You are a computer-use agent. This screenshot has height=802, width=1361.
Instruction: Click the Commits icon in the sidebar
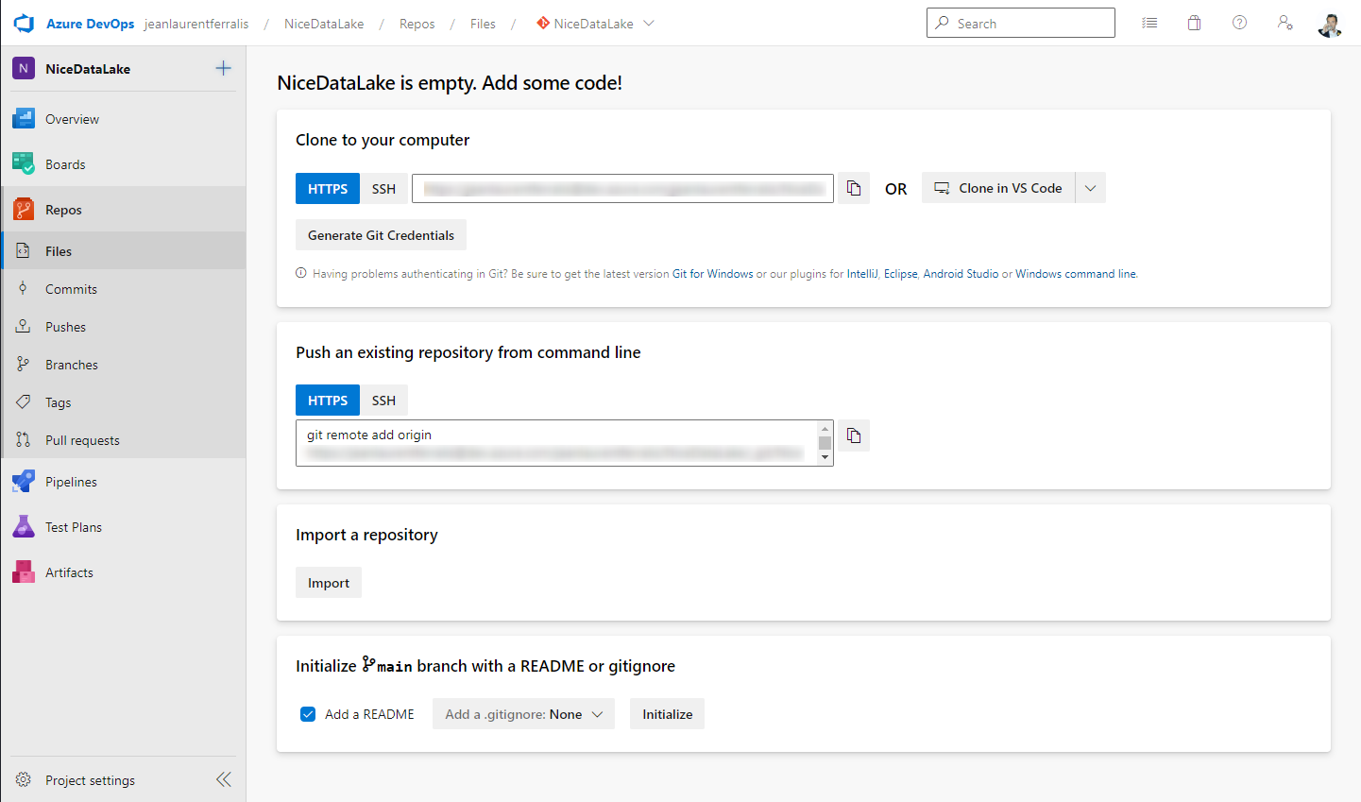tap(24, 289)
